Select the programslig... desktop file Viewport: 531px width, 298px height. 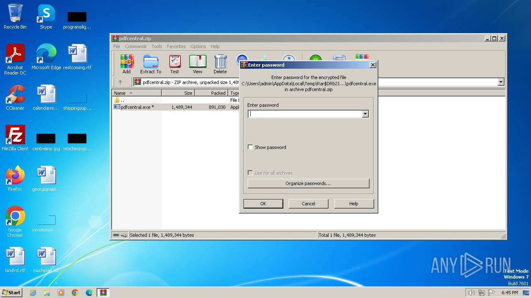pos(77,20)
